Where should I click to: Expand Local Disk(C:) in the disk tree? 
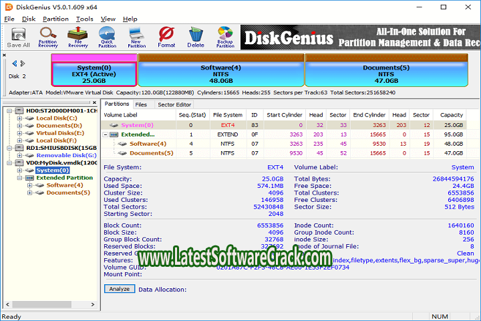20,118
